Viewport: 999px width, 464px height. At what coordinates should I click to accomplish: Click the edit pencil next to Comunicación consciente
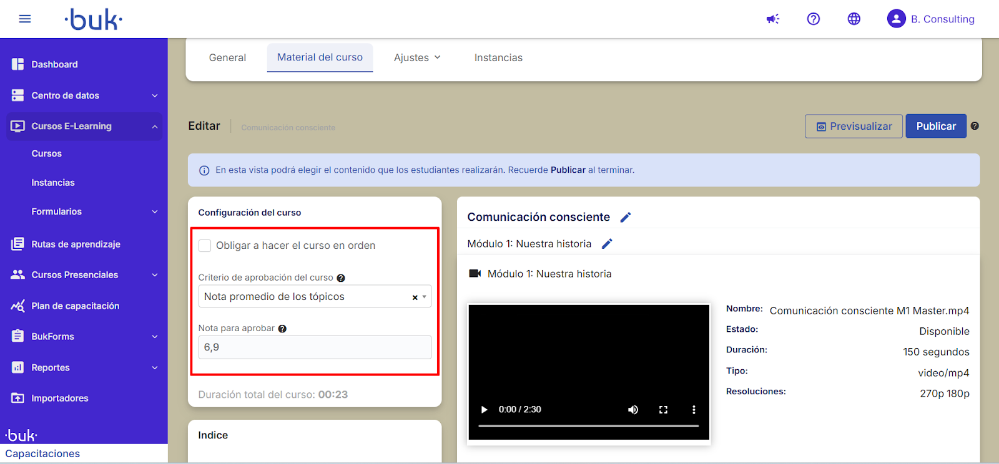626,217
